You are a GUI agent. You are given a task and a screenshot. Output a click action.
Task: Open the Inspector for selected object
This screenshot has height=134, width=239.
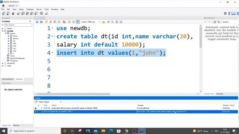(13, 13)
